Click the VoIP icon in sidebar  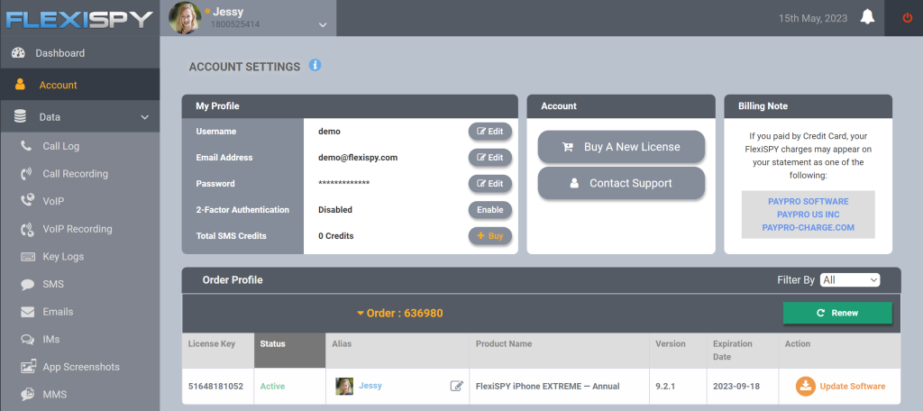pyautogui.click(x=27, y=201)
